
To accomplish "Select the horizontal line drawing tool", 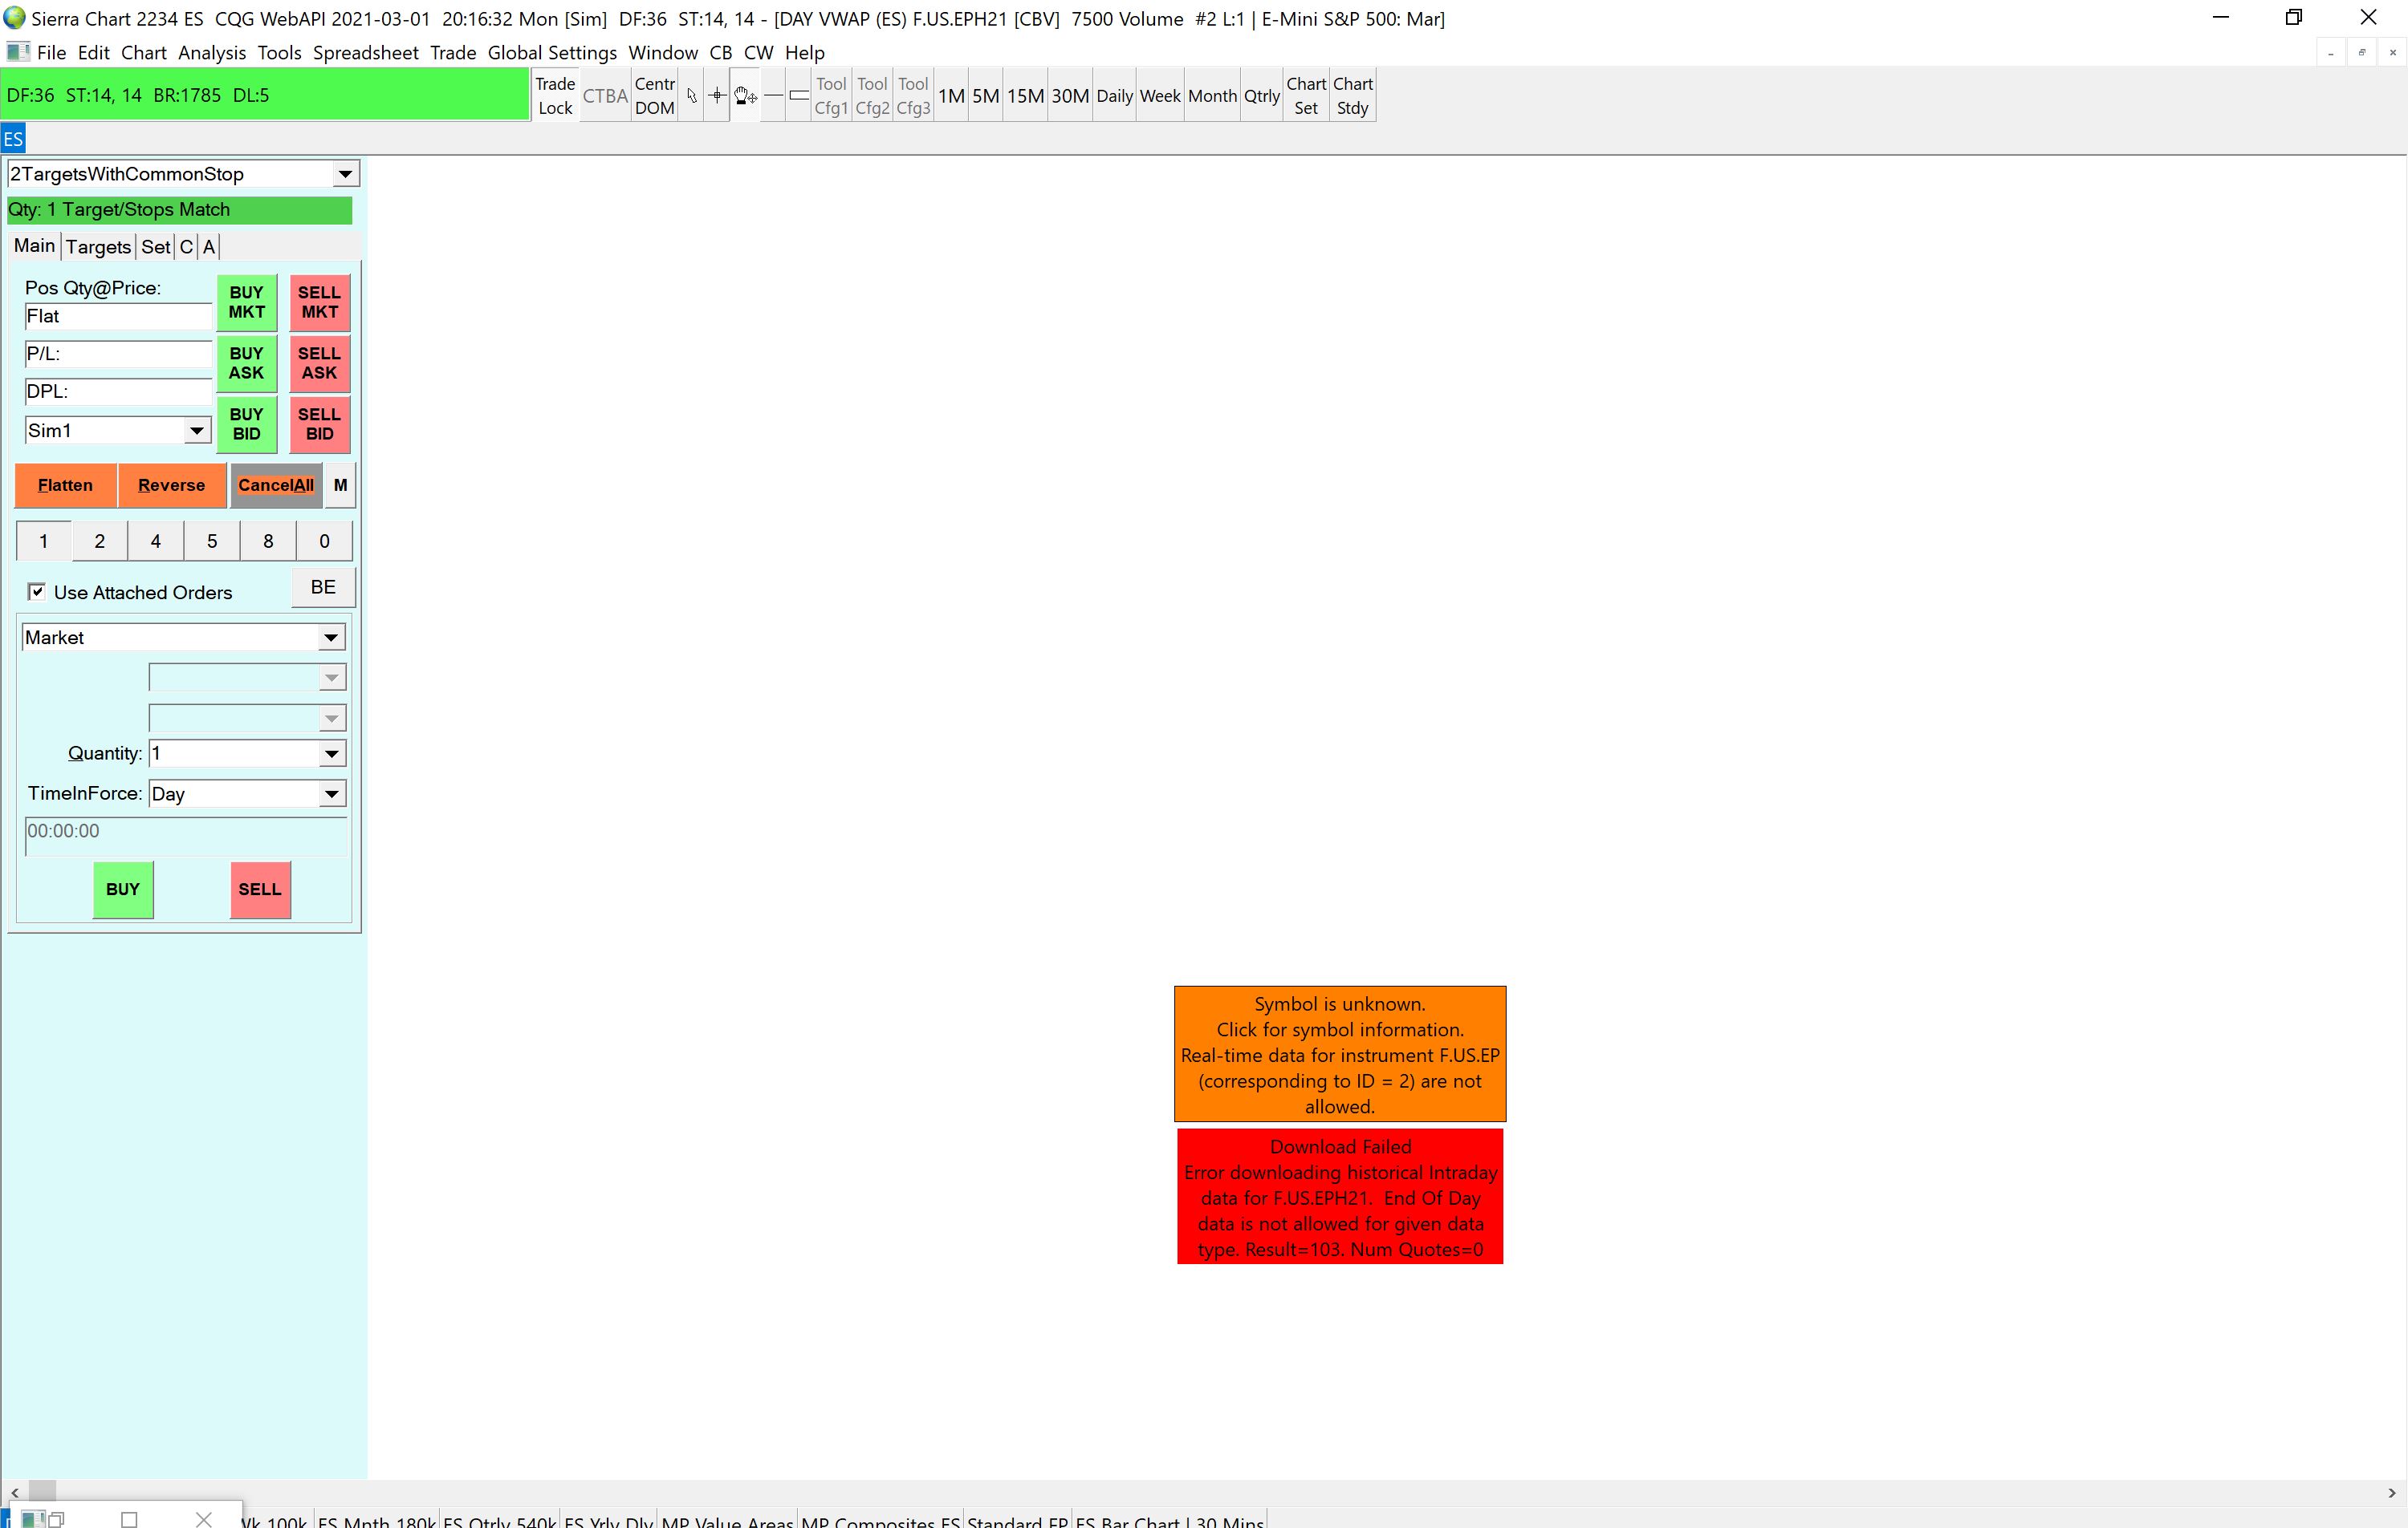I will click(773, 96).
